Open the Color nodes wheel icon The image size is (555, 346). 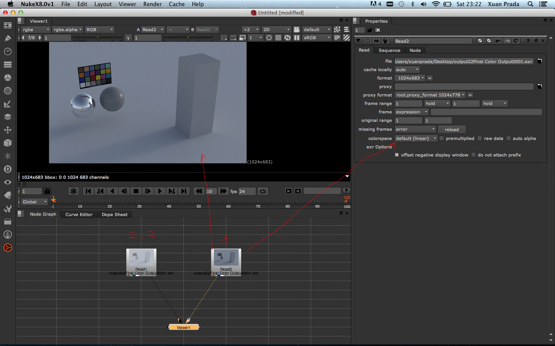pyautogui.click(x=7, y=78)
